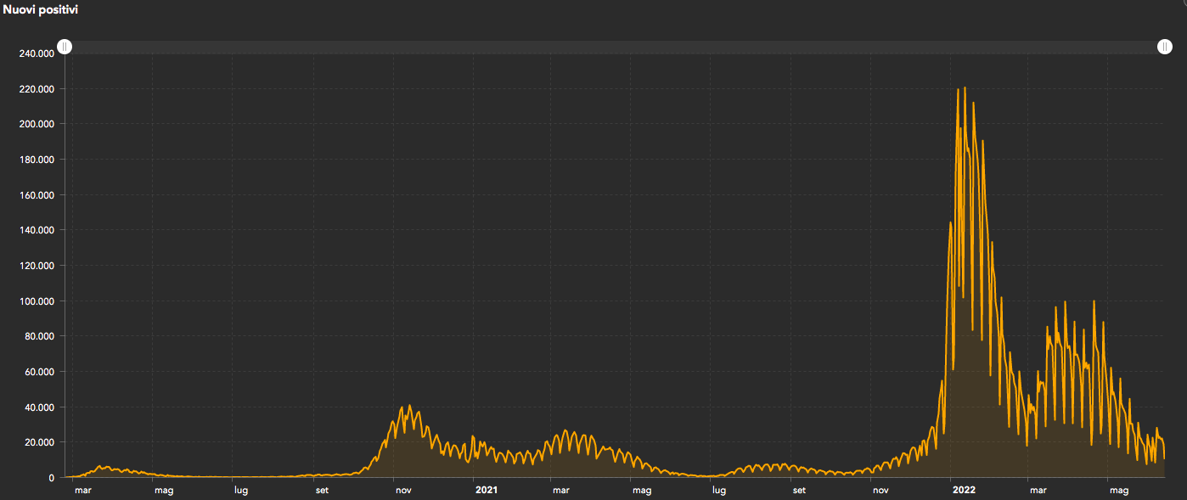Click the 20.000 y-axis label
The height and width of the screenshot is (500, 1187).
click(39, 442)
